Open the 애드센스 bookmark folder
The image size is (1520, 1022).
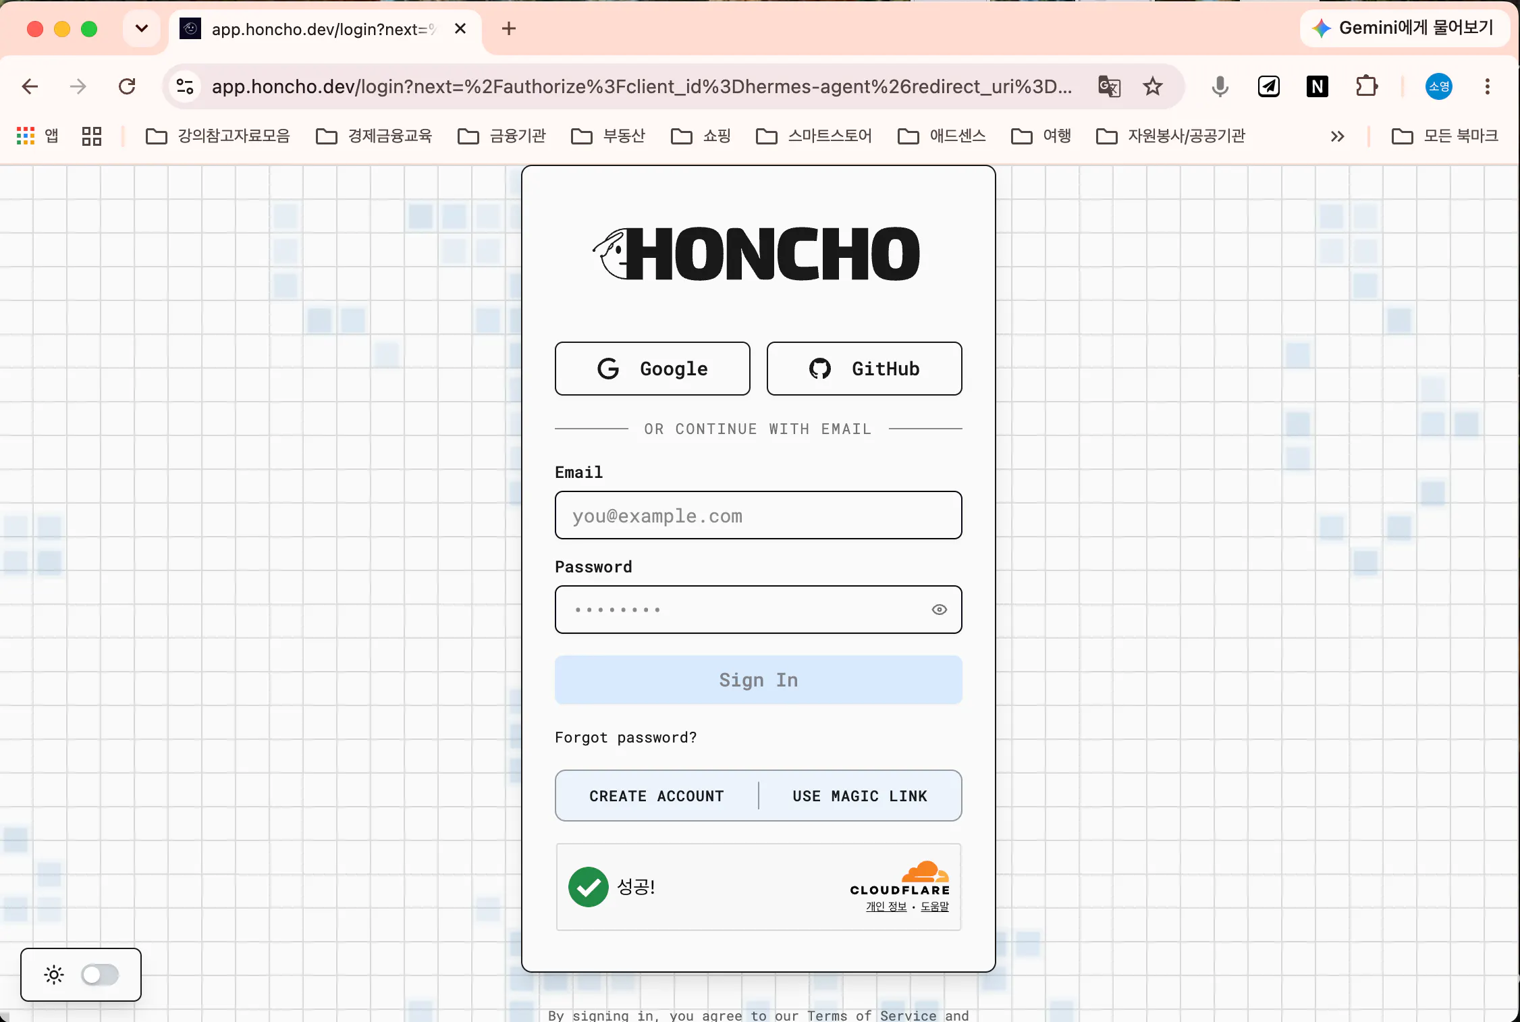[x=942, y=136]
